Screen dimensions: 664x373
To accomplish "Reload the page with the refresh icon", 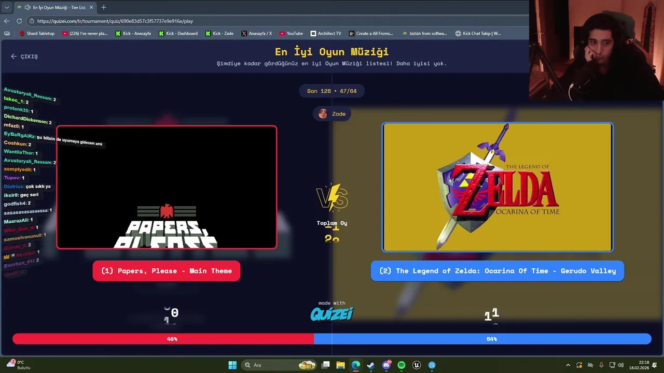I will (x=19, y=21).
